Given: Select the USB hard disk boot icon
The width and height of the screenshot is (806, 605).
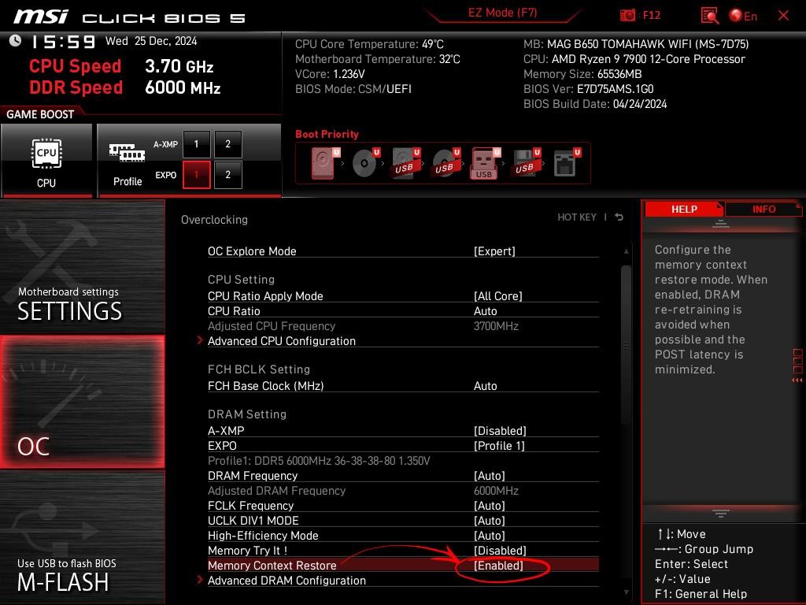Looking at the screenshot, I should [x=406, y=163].
